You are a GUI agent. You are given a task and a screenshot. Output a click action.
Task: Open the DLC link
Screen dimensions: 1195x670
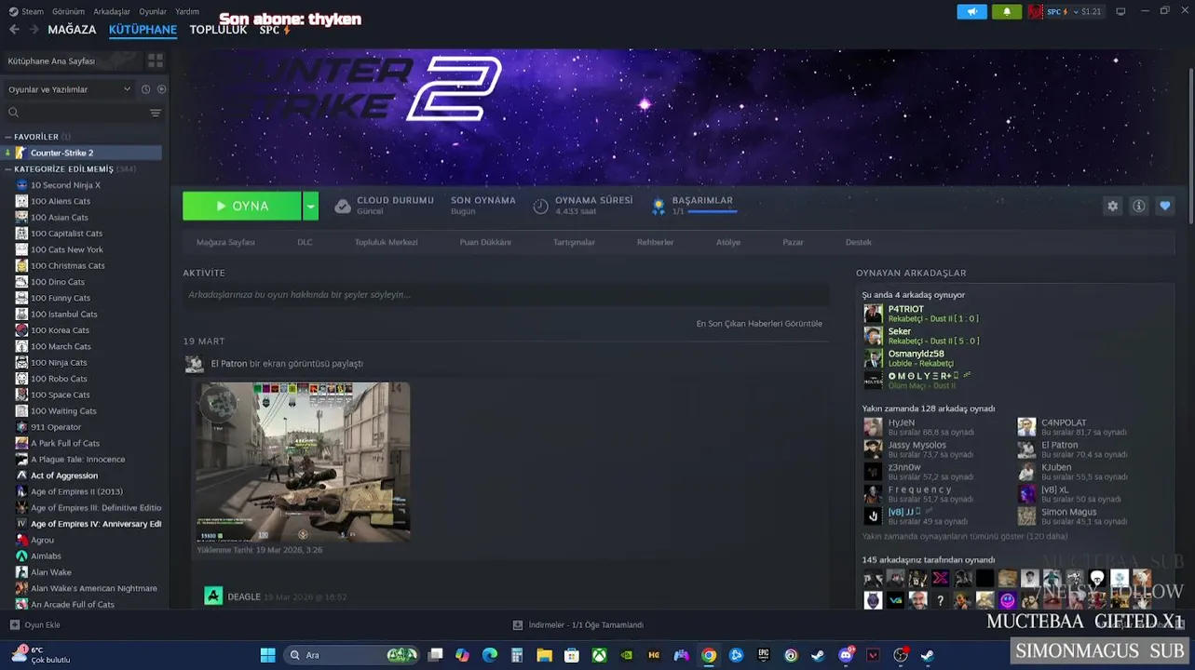[x=305, y=242]
